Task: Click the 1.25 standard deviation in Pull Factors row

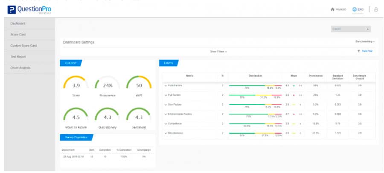Action: click(x=338, y=95)
